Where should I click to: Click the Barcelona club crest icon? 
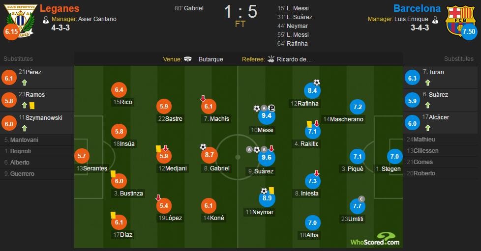pos(460,20)
